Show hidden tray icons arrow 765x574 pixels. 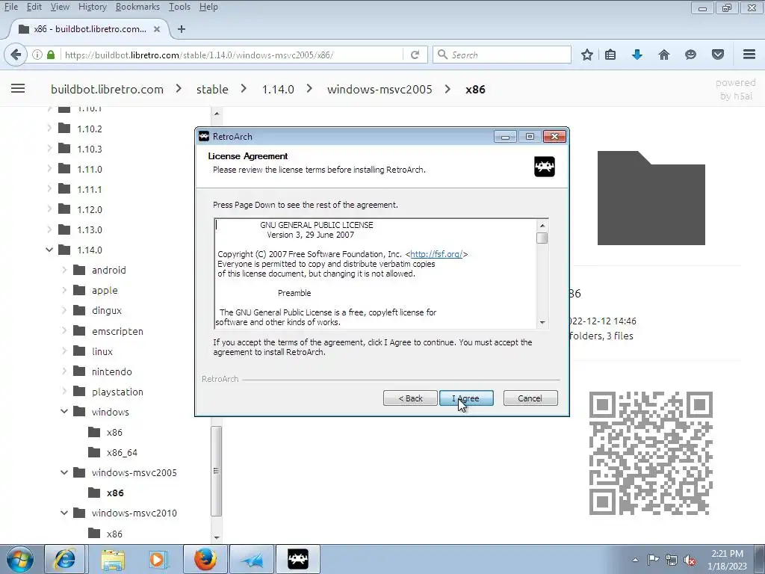click(635, 560)
